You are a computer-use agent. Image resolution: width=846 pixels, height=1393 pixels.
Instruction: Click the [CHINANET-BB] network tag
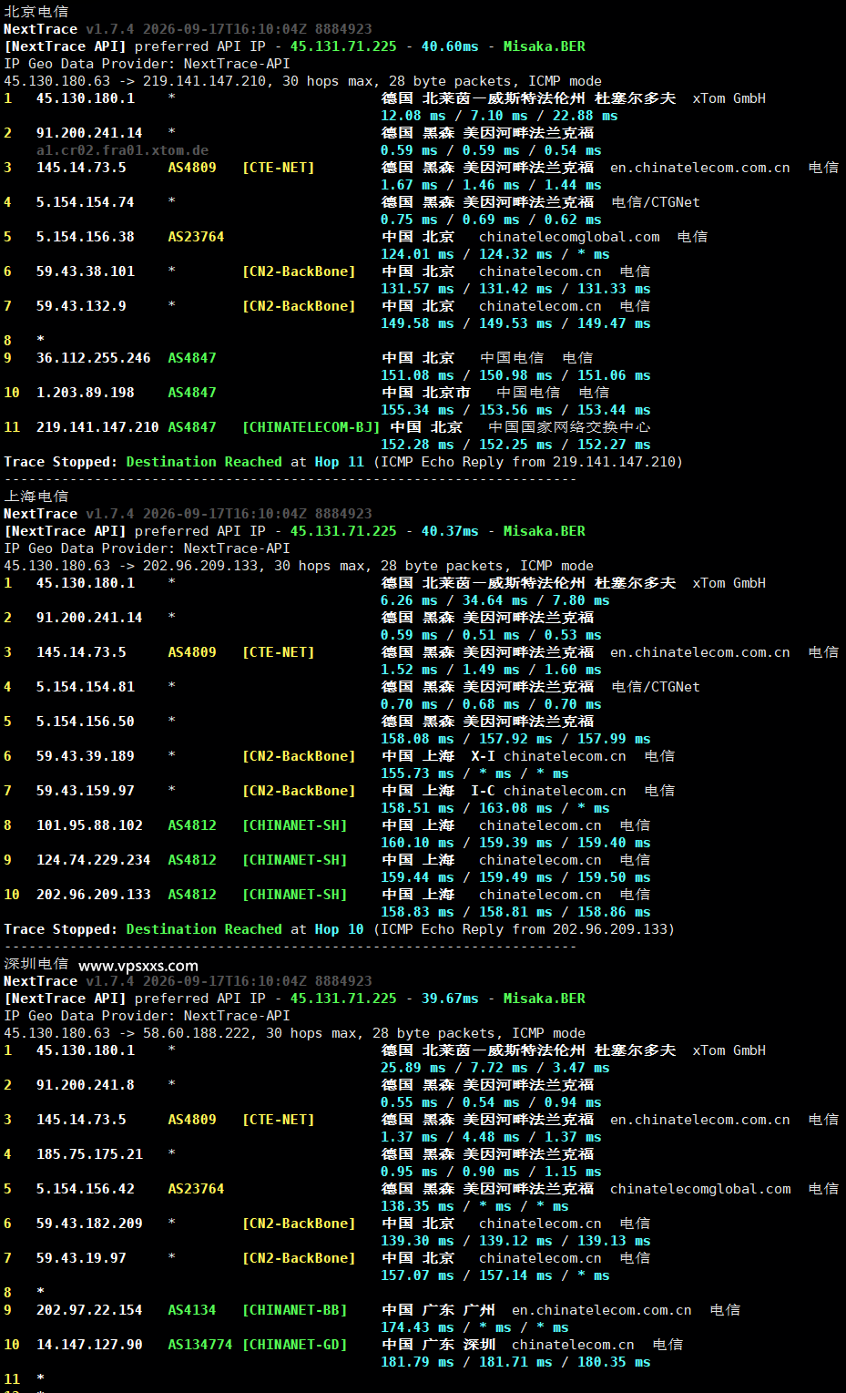tap(295, 1310)
